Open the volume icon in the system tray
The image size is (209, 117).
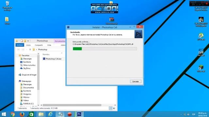click(188, 114)
